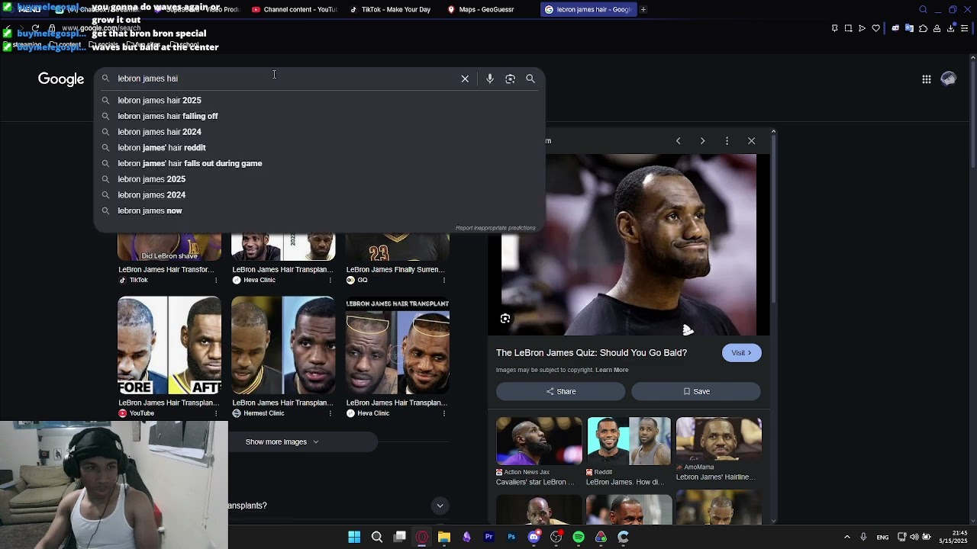This screenshot has width=977, height=549.
Task: Open Premiere Pro from taskbar
Action: 489,537
